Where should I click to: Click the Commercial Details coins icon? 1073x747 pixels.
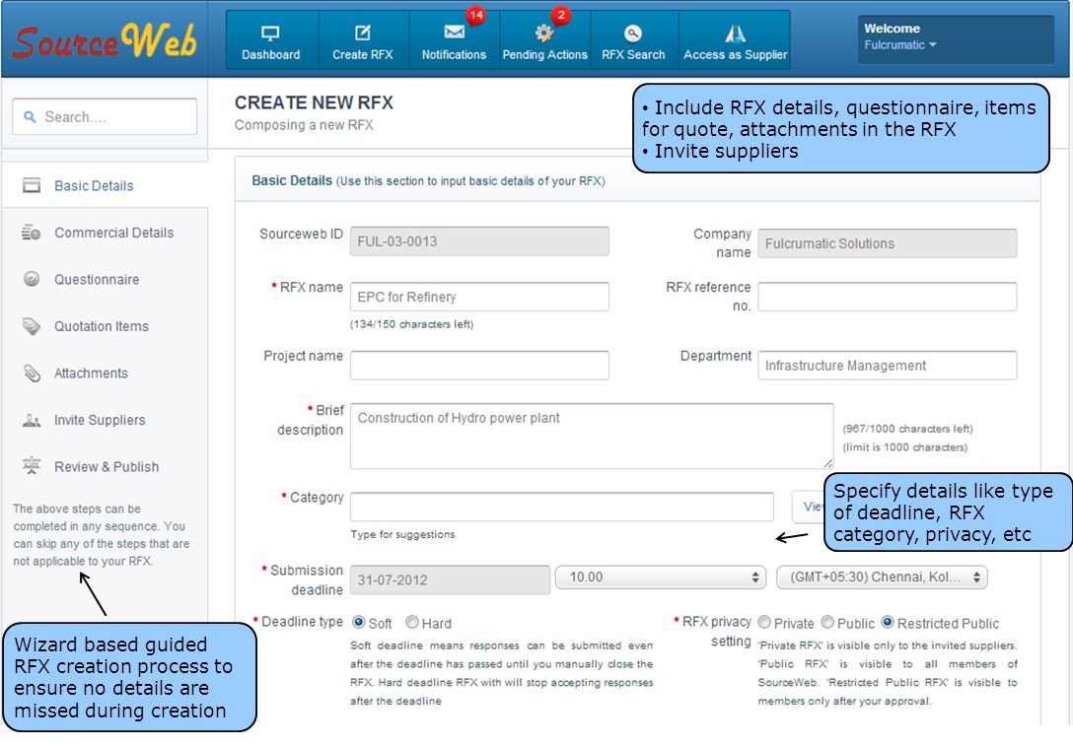pyautogui.click(x=32, y=233)
